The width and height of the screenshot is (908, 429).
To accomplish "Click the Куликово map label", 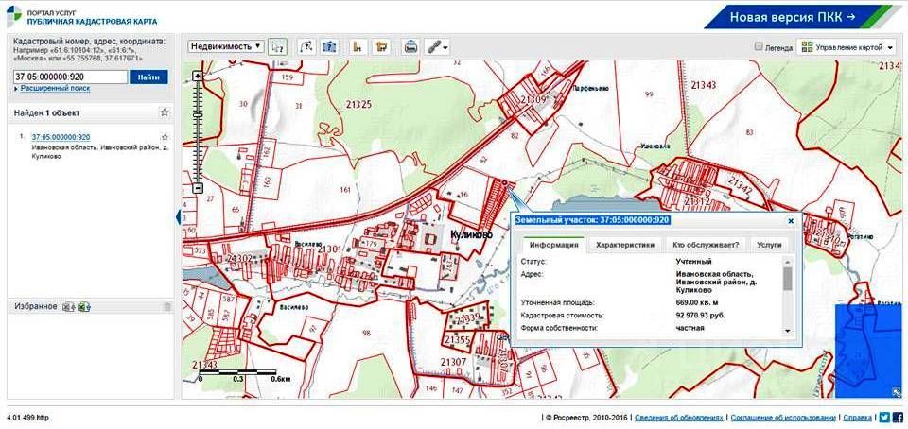I will [x=471, y=234].
